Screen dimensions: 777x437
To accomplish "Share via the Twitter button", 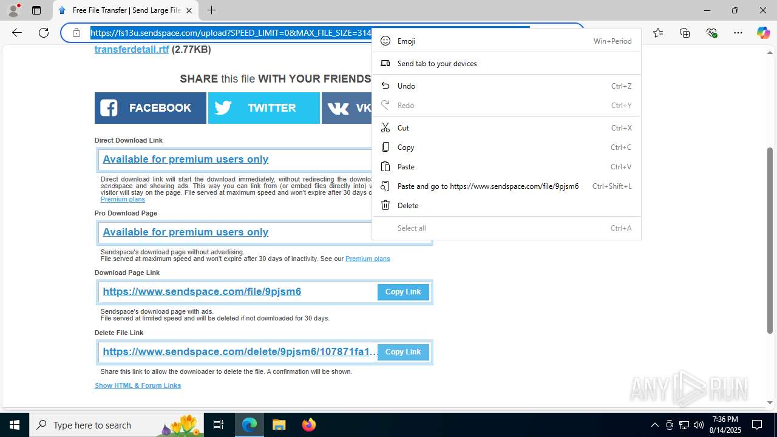I will tap(264, 108).
